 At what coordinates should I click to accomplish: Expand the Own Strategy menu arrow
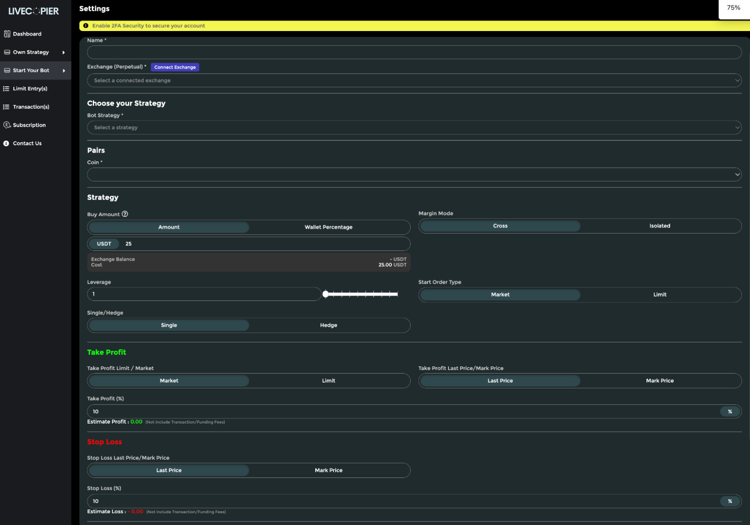point(63,52)
